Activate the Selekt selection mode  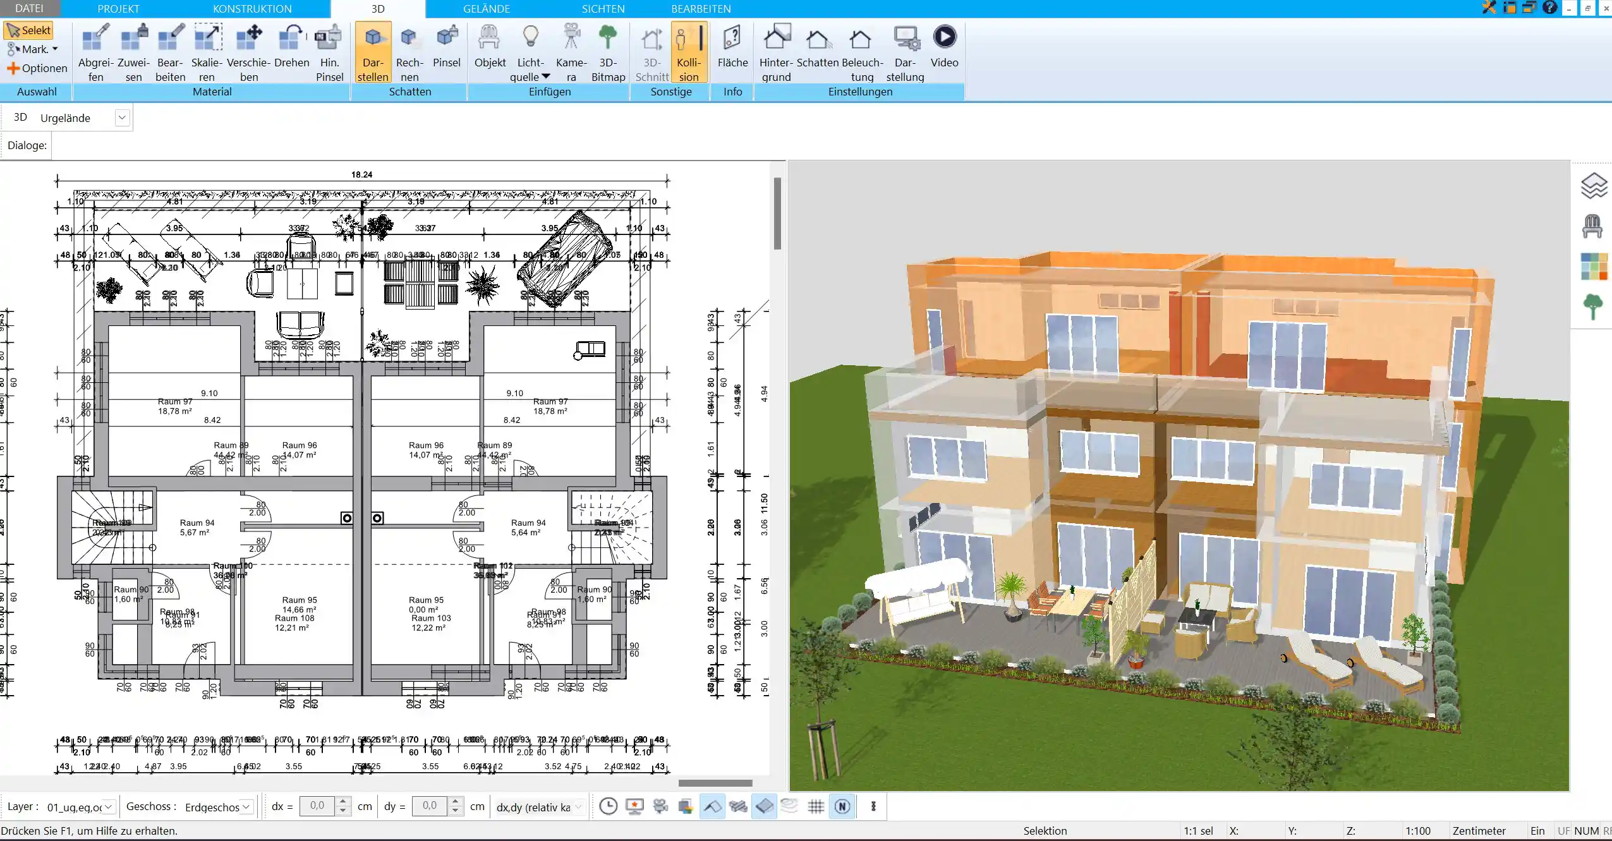pyautogui.click(x=28, y=30)
